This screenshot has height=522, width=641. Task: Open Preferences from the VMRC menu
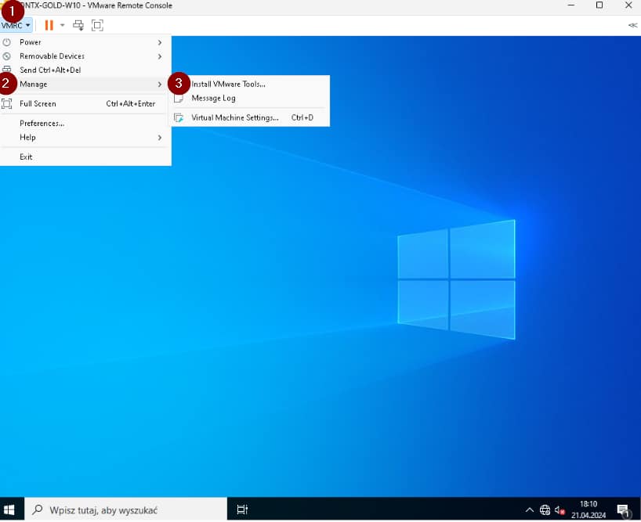pos(42,123)
